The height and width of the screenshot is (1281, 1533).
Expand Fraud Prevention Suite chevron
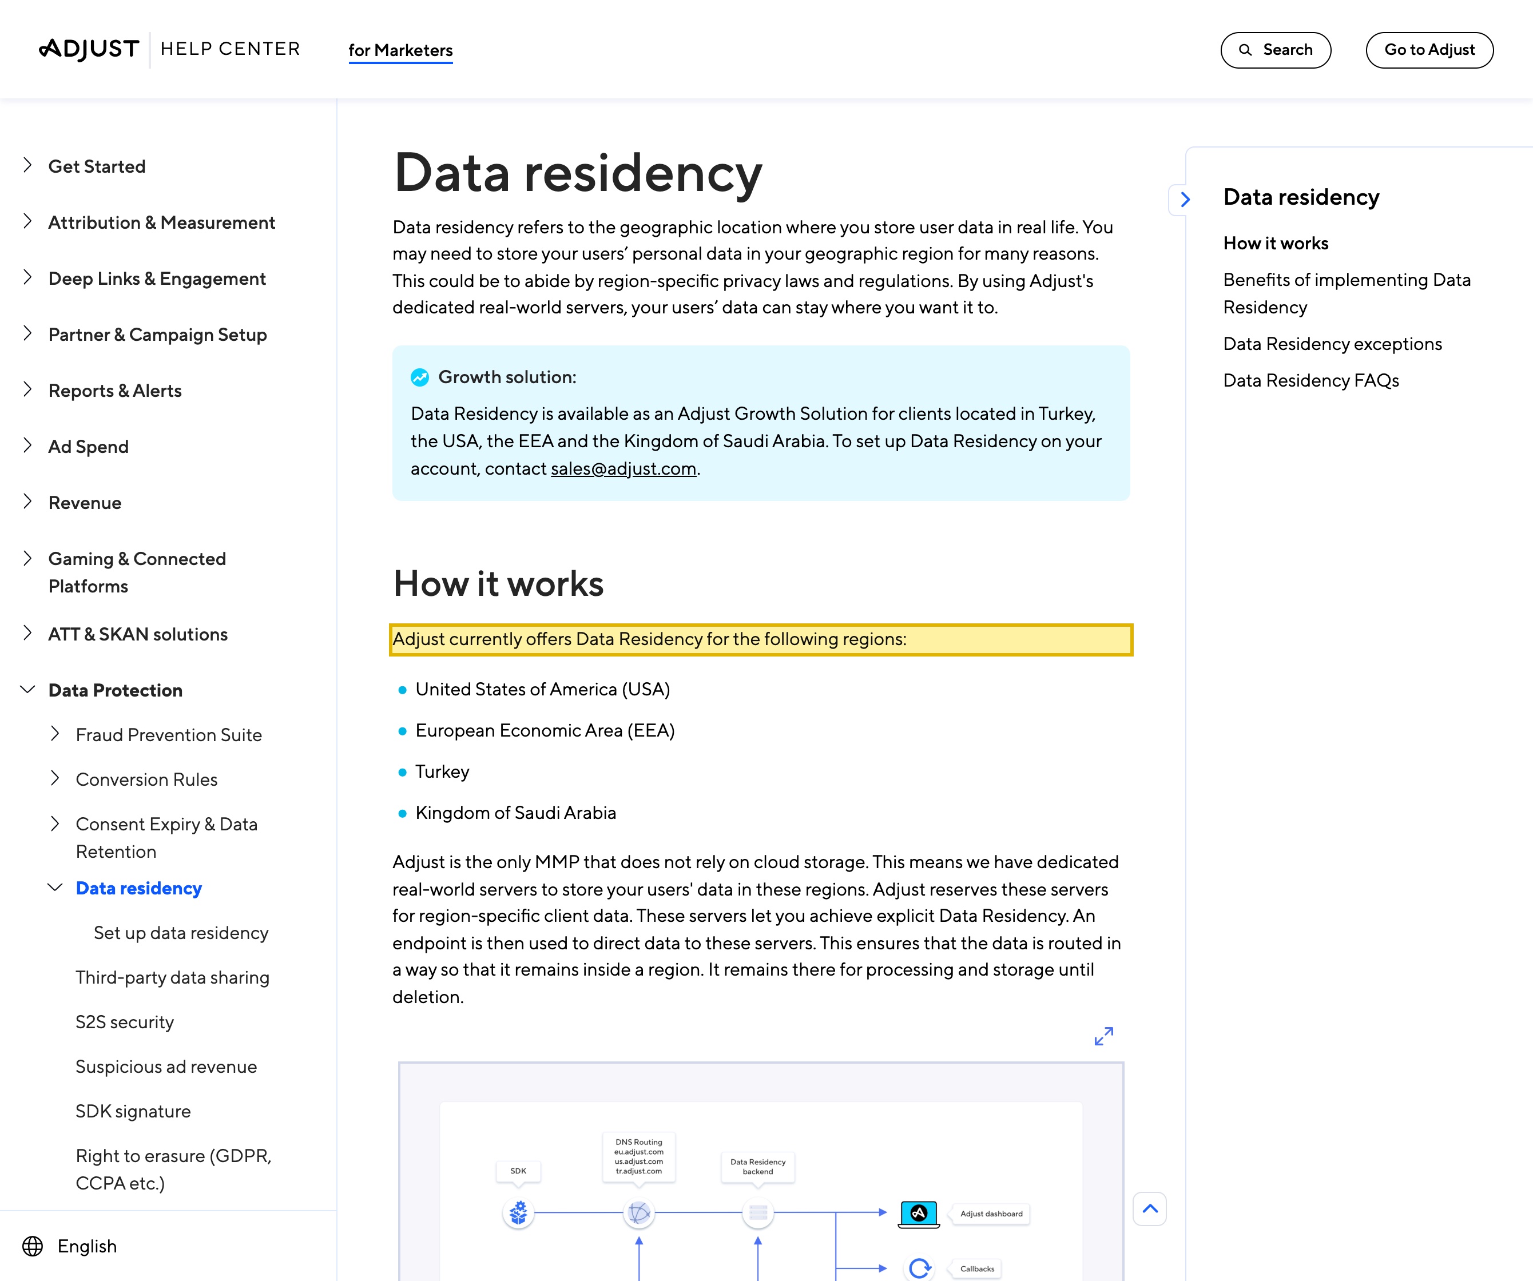tap(55, 734)
